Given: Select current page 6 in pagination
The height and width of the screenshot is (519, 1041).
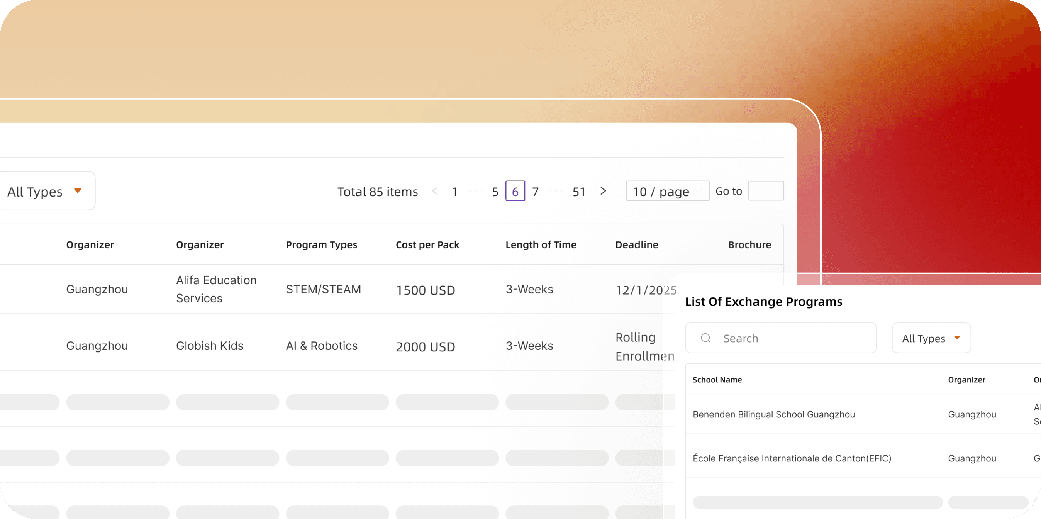Looking at the screenshot, I should pos(515,191).
